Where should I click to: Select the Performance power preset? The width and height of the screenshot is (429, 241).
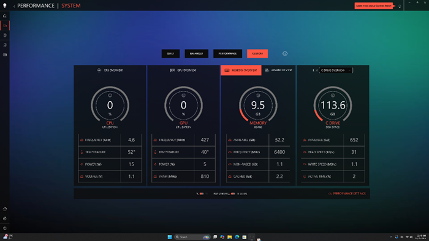(x=227, y=54)
